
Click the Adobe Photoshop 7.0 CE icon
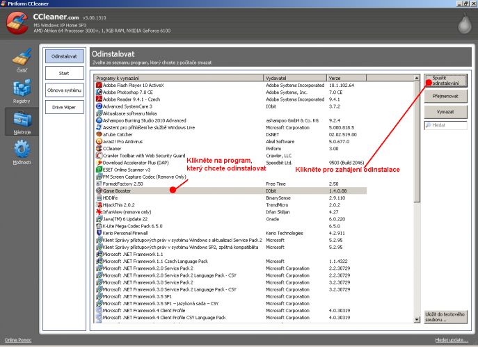[99, 92]
